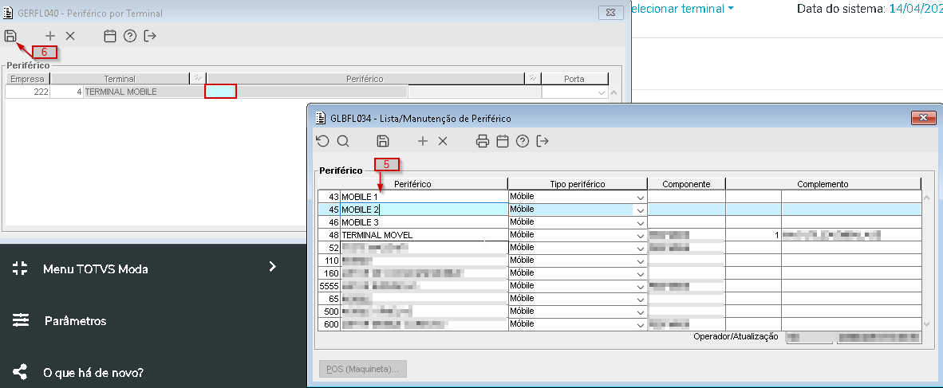943x388 pixels.
Task: Click peripheral code 5555 cell
Action: [329, 285]
